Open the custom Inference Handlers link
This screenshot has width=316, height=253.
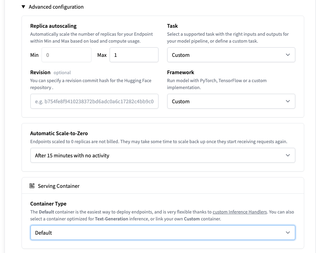click(x=240, y=212)
